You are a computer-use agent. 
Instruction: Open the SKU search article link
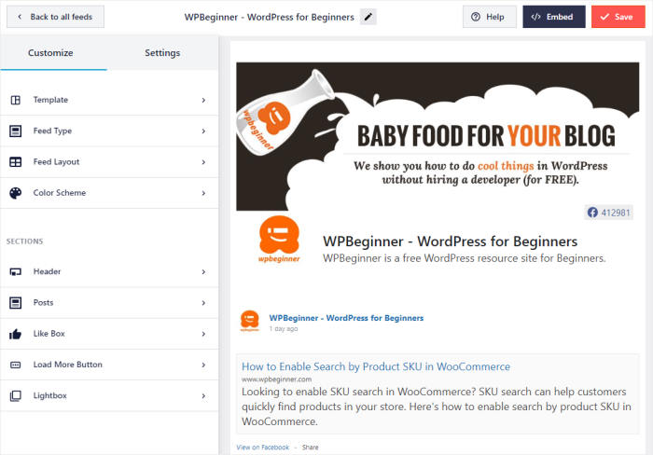[376, 366]
